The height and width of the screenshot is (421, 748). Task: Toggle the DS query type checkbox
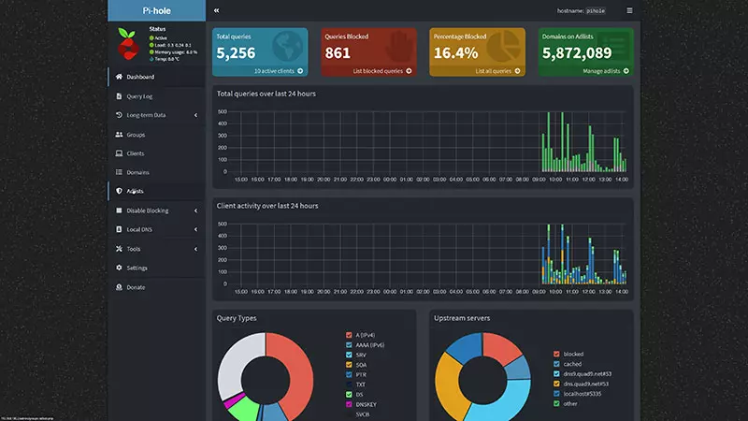[x=349, y=394]
